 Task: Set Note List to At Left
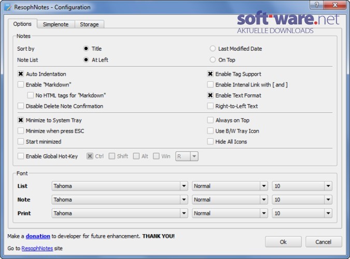(x=86, y=60)
